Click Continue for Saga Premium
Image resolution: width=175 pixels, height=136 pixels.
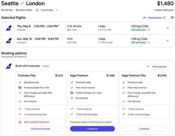tap(92, 129)
